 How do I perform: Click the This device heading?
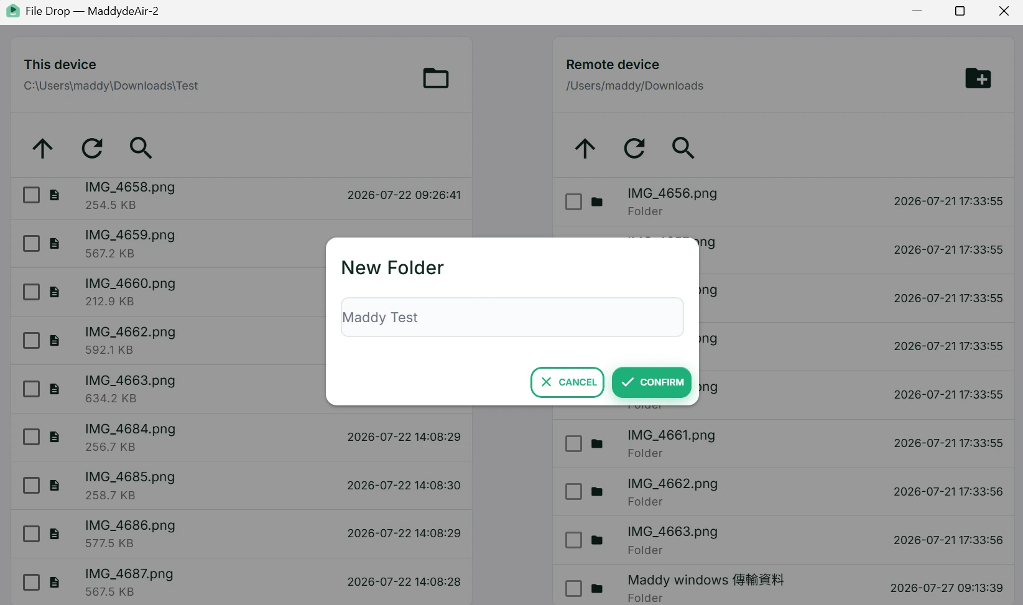[60, 65]
